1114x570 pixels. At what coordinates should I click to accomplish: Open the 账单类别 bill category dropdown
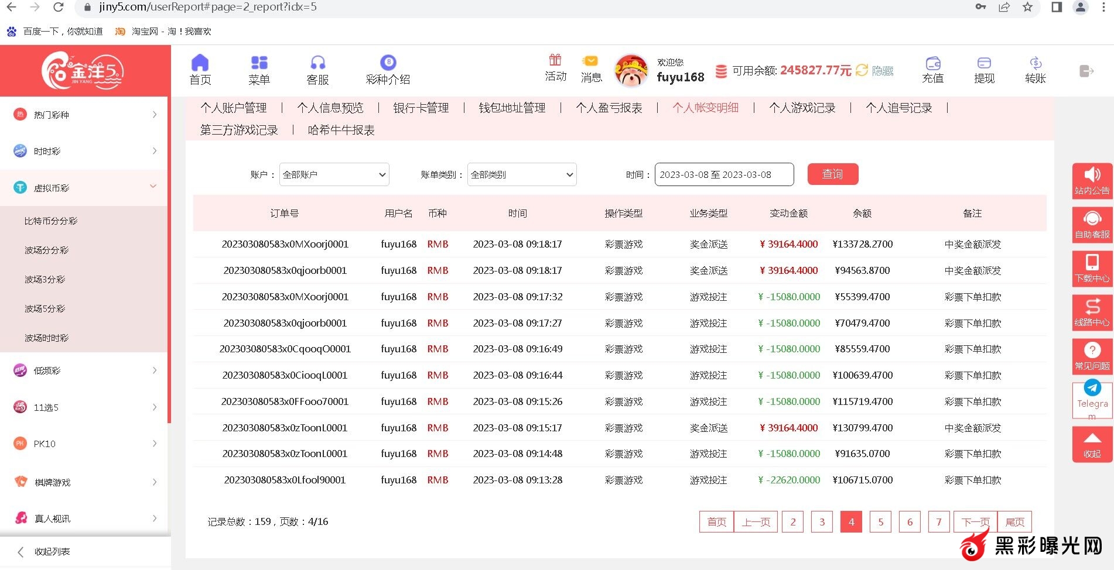pyautogui.click(x=521, y=174)
